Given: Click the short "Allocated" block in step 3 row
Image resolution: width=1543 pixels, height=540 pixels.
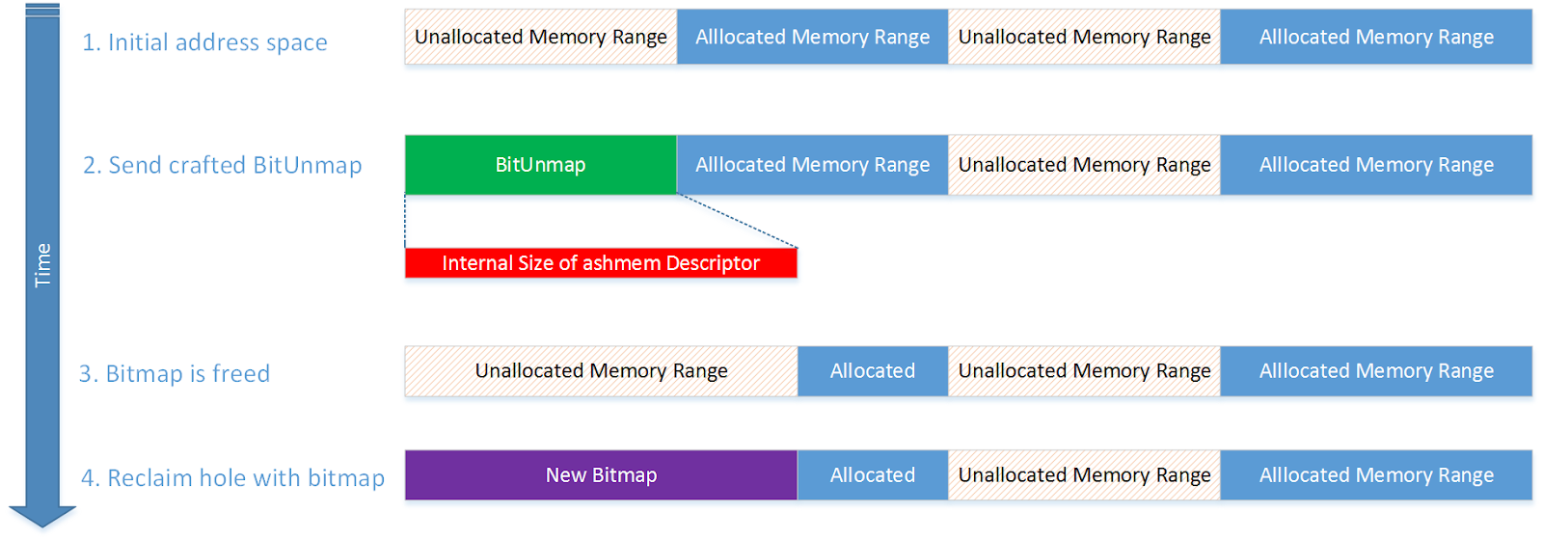Looking at the screenshot, I should point(873,371).
